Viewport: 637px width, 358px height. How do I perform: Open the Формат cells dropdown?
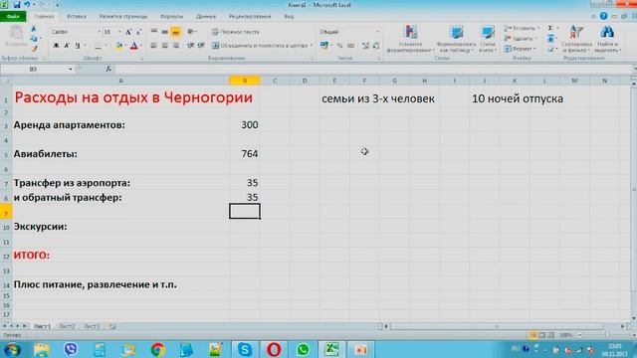click(521, 49)
